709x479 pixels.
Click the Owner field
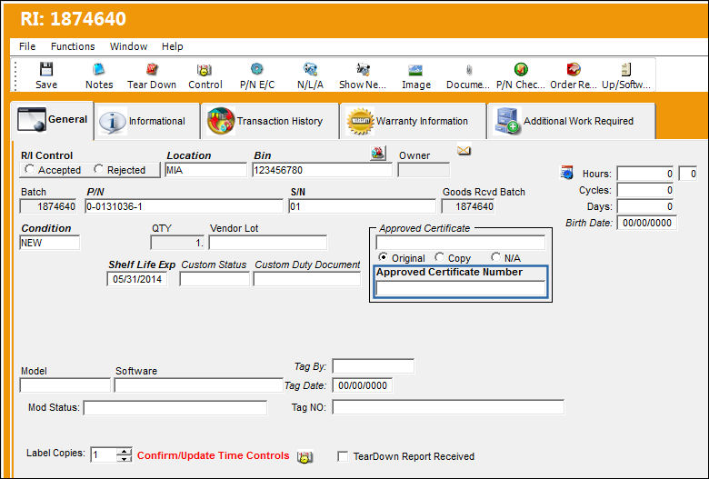click(424, 170)
